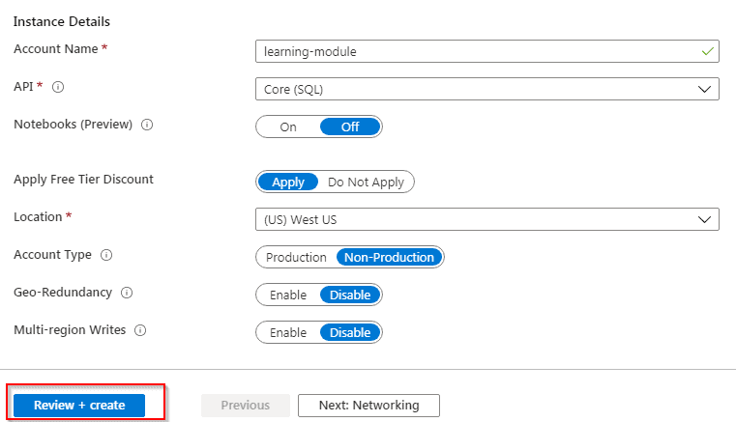Viewport: 736px width, 422px height.
Task: Disable Multi-region Writes
Action: [x=350, y=332]
